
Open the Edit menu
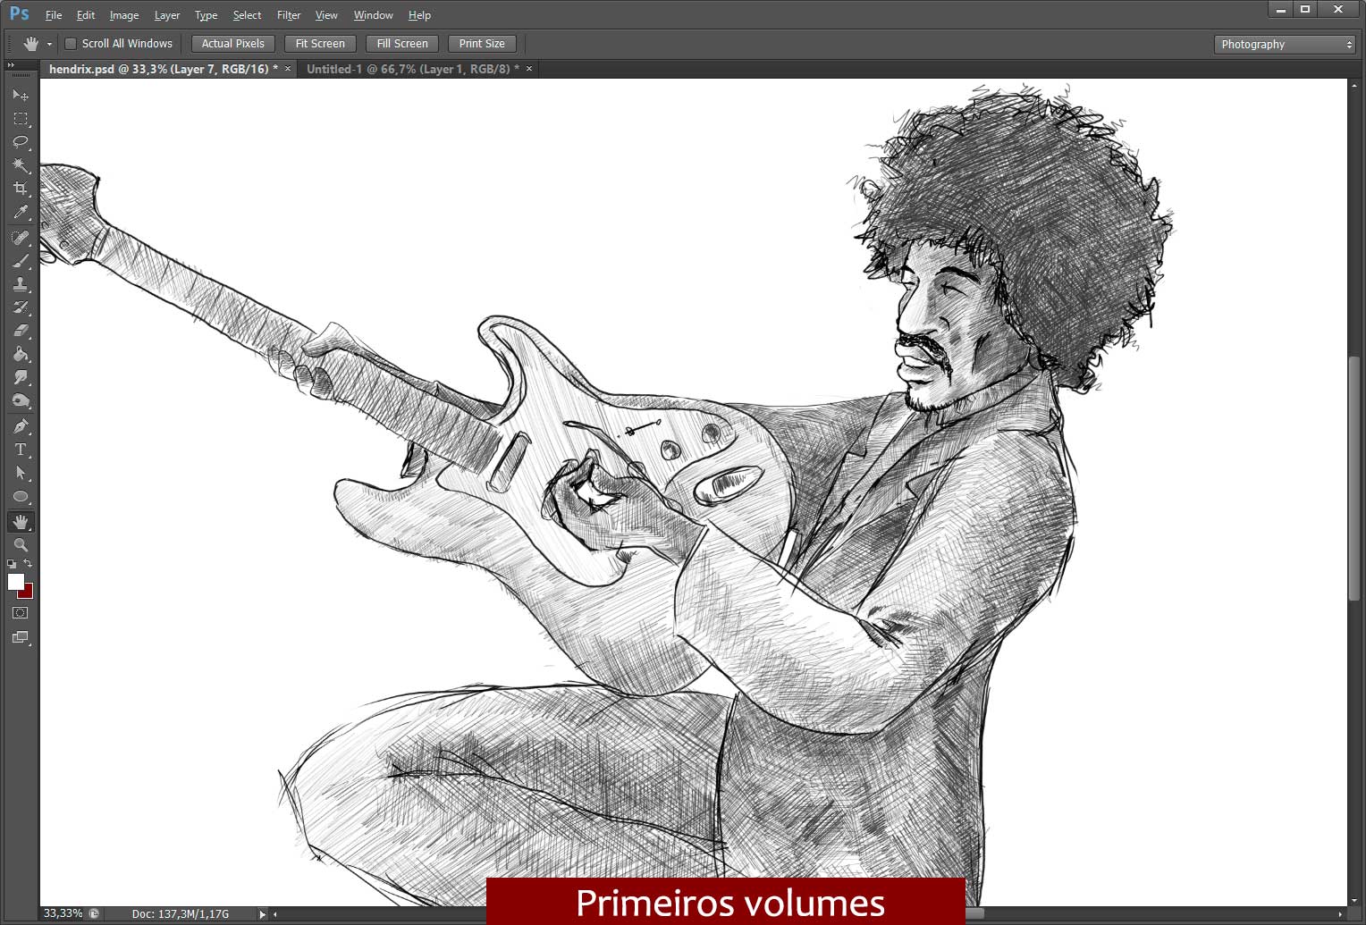pyautogui.click(x=86, y=15)
